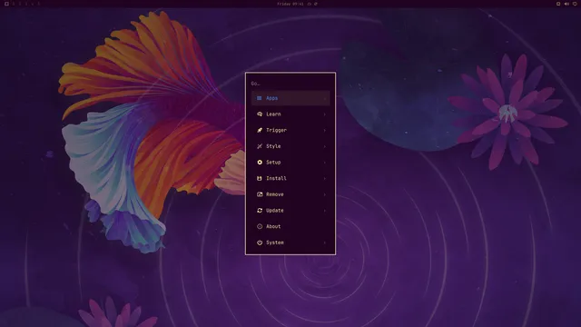
Task: Click the Trigger rocket icon
Action: click(x=260, y=130)
